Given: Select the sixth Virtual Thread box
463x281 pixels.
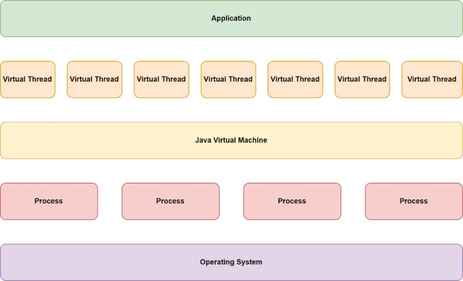Looking at the screenshot, I should pyautogui.click(x=362, y=79).
